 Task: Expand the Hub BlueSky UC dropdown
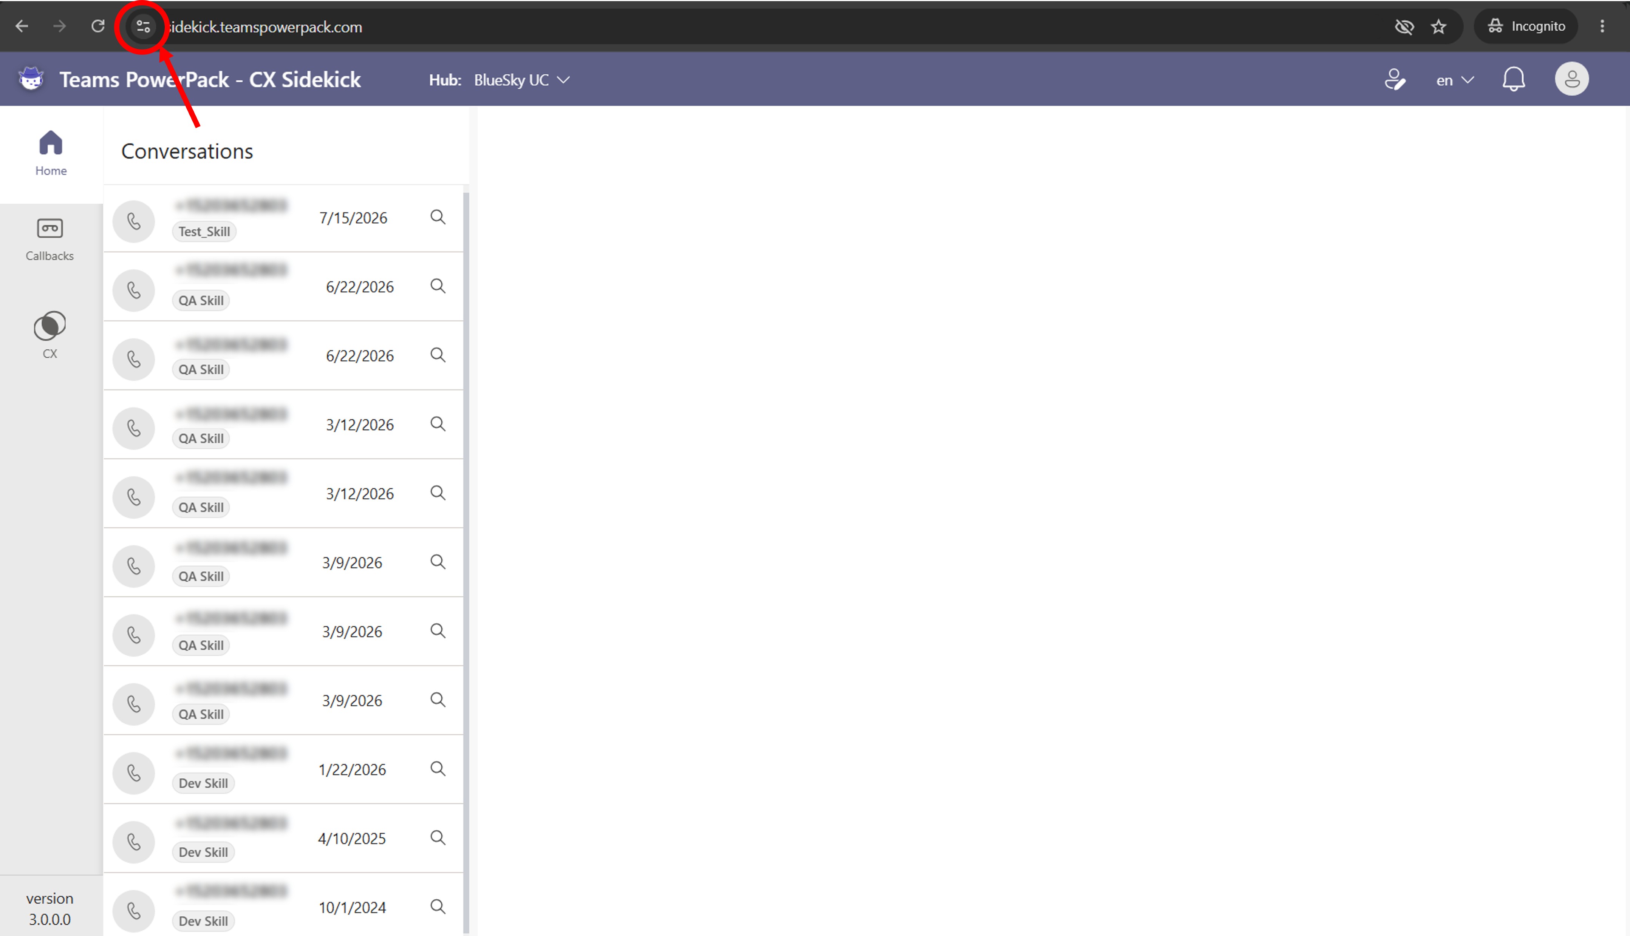[x=521, y=80]
